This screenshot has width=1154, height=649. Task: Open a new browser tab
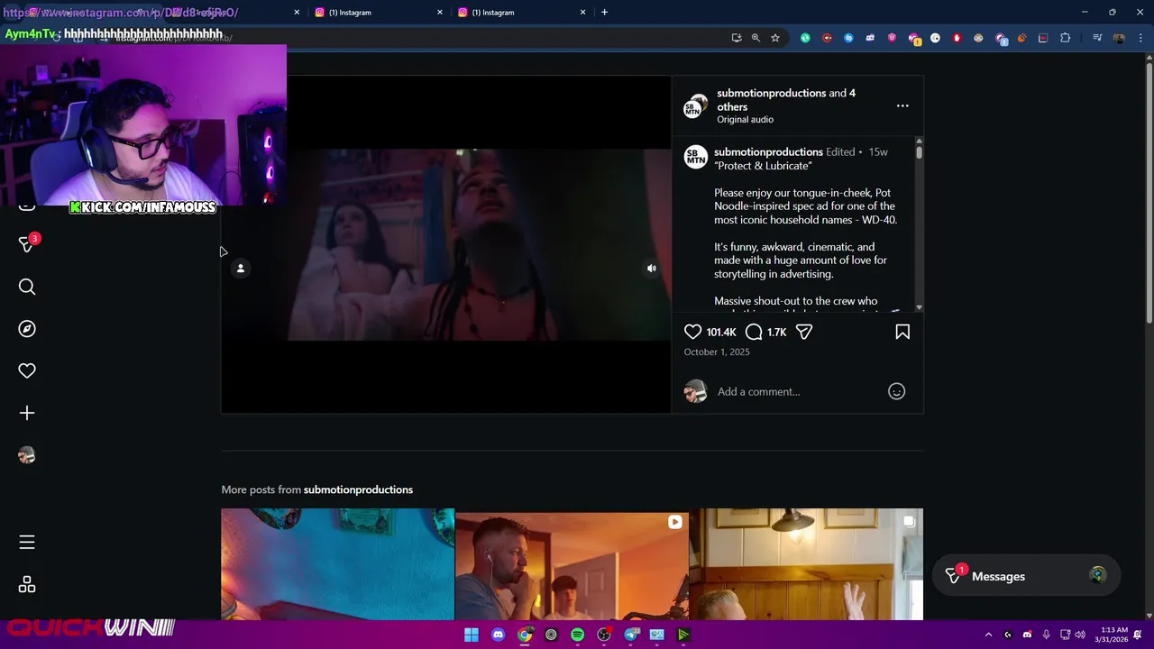pos(604,13)
